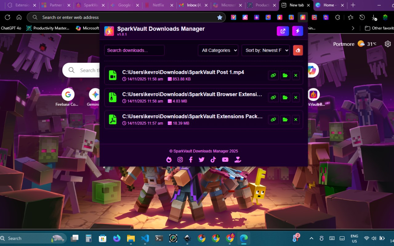Open the TikTok link in the footer
This screenshot has width=394, height=246.
click(x=213, y=160)
